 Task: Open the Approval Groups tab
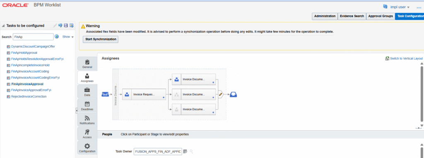[x=381, y=16]
